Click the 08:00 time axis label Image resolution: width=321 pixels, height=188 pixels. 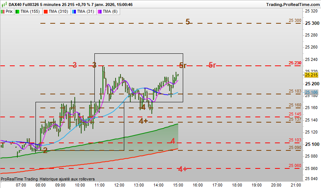(x=40, y=185)
